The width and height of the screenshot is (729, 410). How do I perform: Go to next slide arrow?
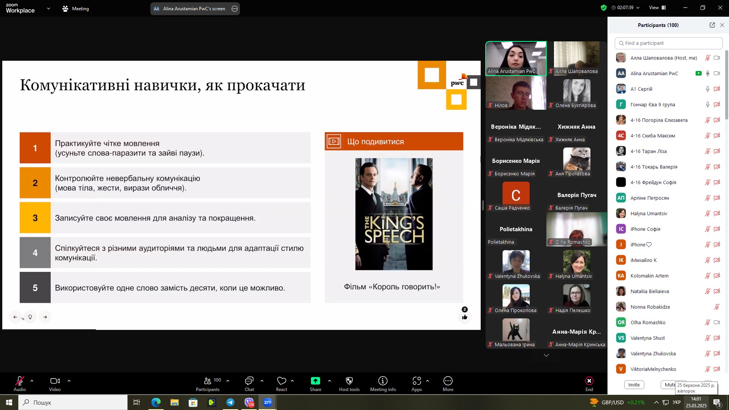coord(45,317)
